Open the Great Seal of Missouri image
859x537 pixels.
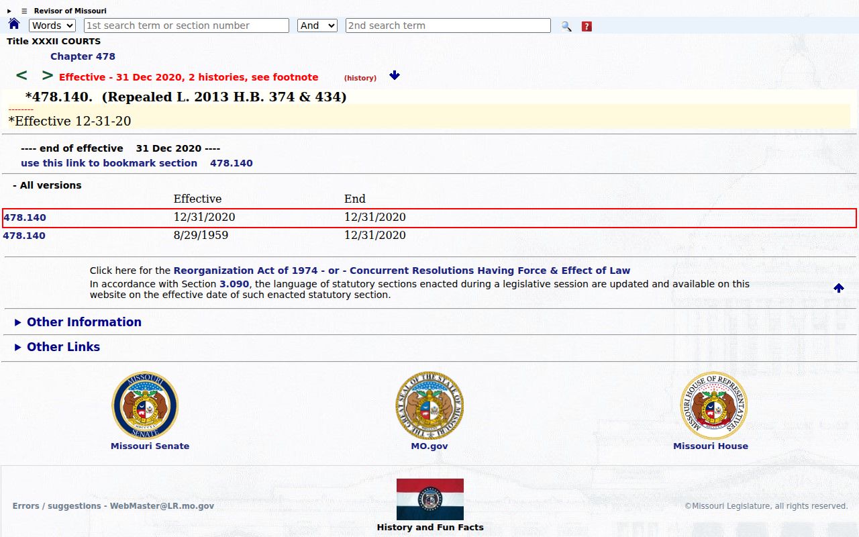pyautogui.click(x=429, y=405)
